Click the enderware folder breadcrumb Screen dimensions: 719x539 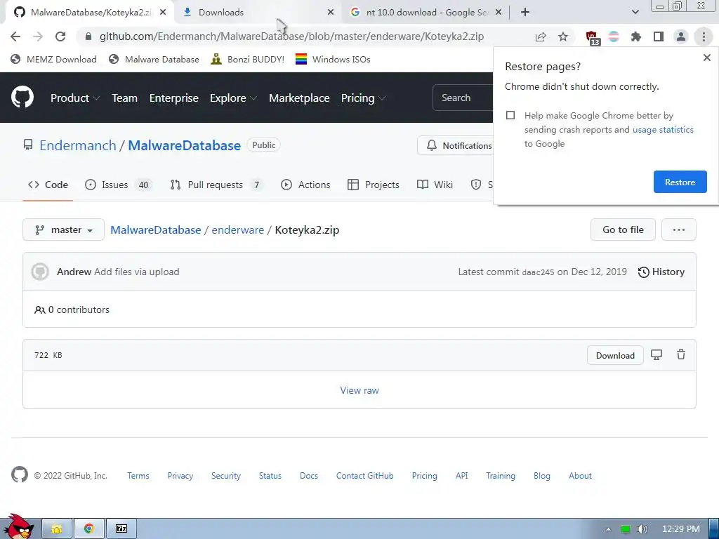pyautogui.click(x=237, y=229)
